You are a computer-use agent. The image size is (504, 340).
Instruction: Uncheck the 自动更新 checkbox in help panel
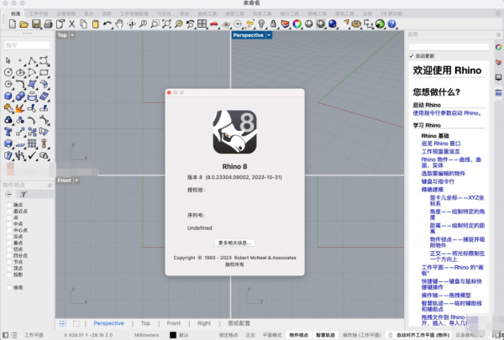pos(412,56)
